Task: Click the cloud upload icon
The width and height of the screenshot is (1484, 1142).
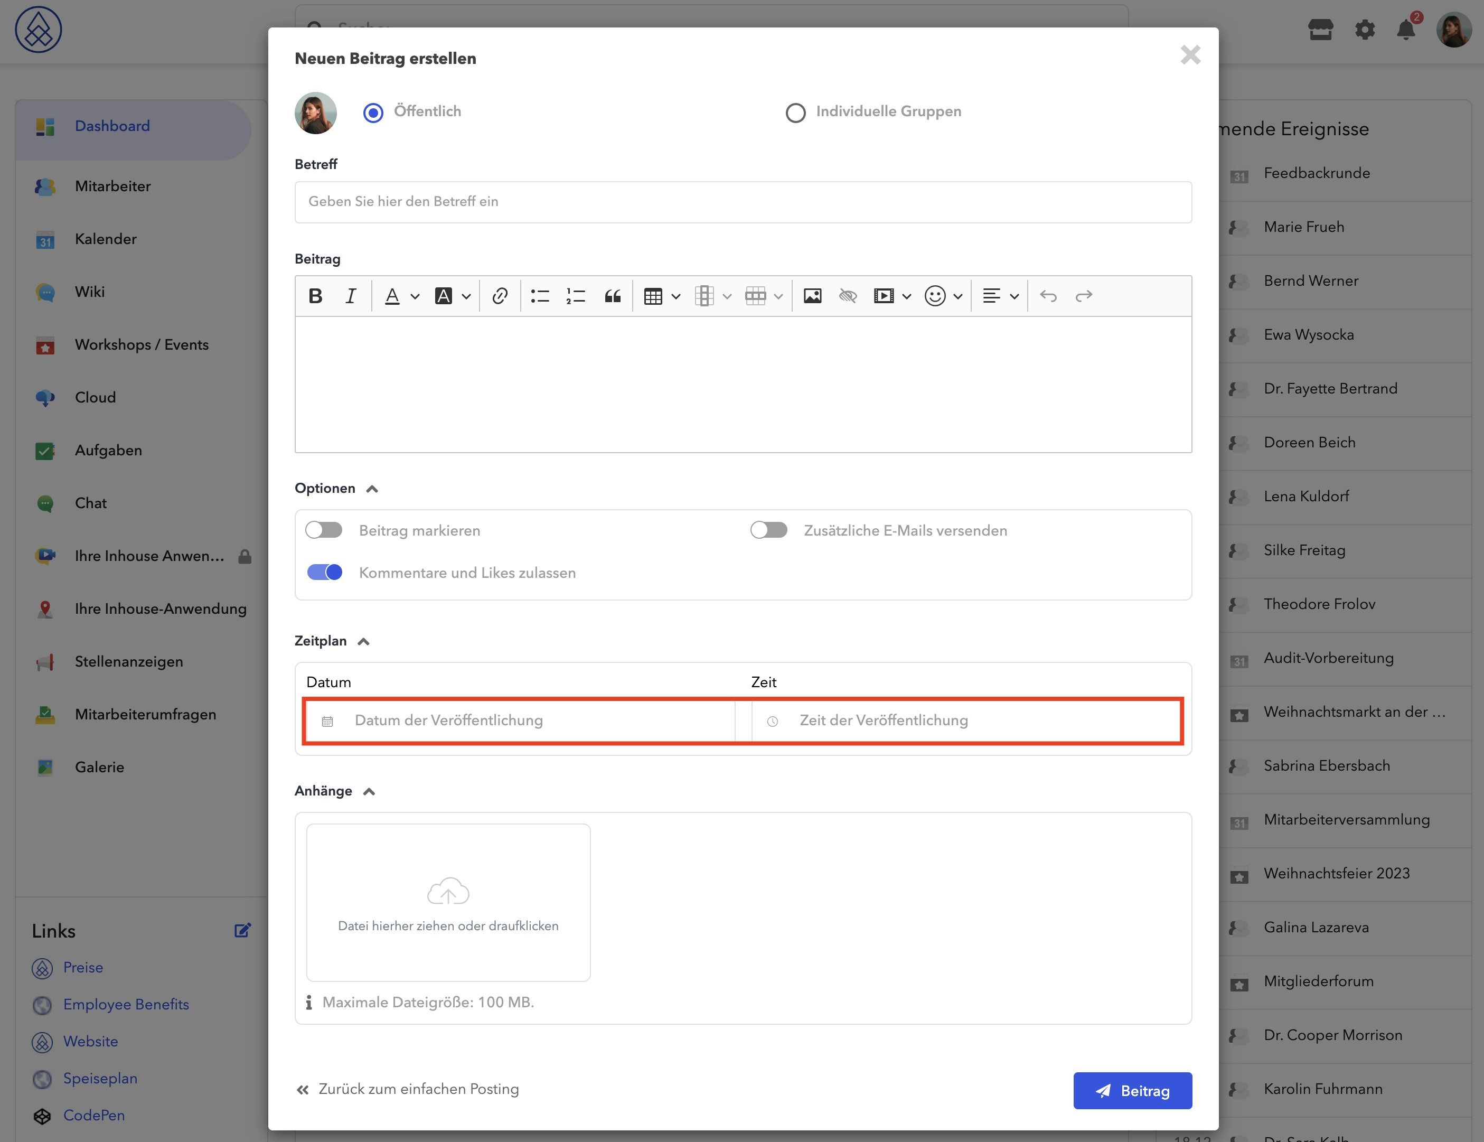Action: 448,891
